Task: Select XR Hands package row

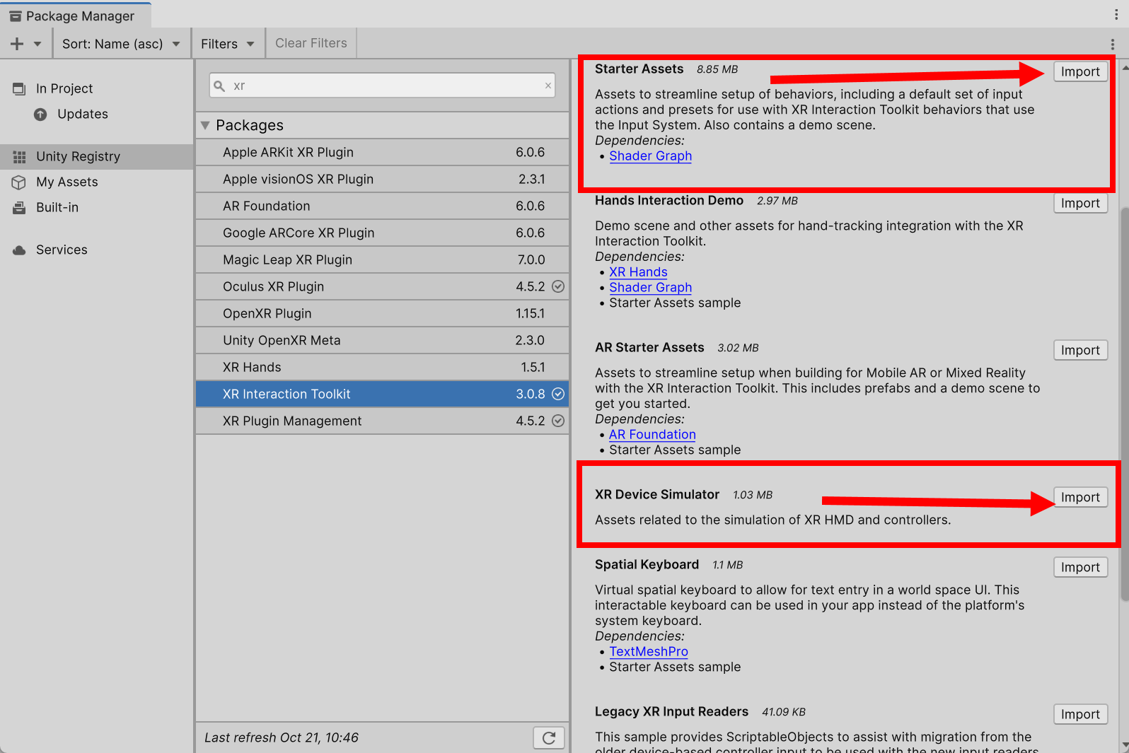Action: (x=382, y=367)
